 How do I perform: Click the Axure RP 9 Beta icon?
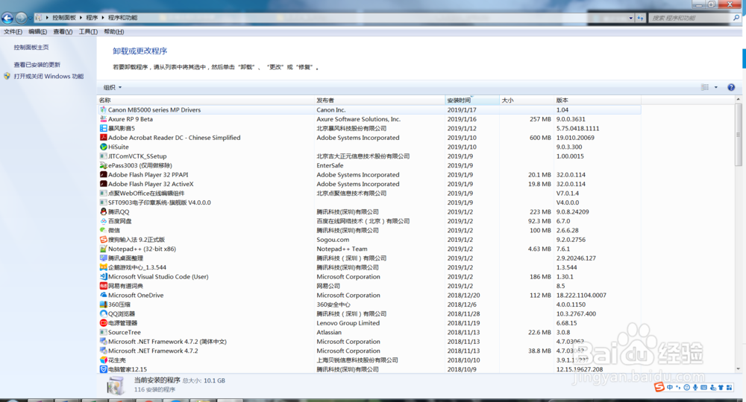(x=103, y=119)
